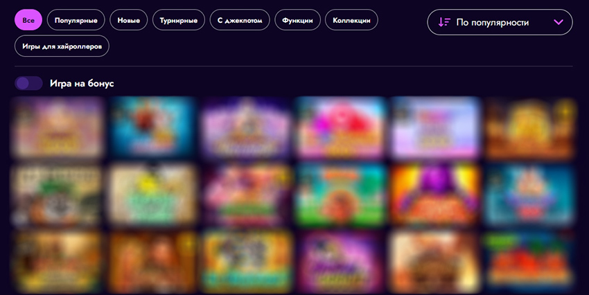Open the pink candy game thumbnail in top row
The width and height of the screenshot is (589, 295).
coord(341,127)
